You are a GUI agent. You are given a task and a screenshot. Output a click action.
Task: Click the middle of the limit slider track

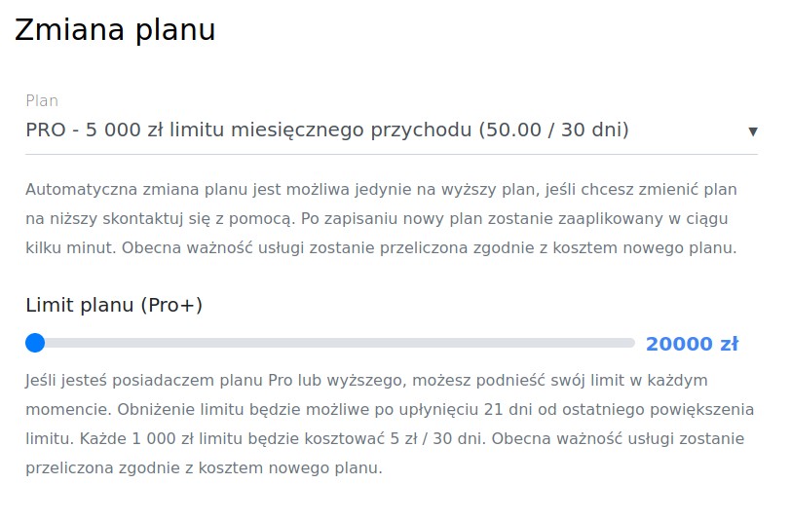point(335,343)
